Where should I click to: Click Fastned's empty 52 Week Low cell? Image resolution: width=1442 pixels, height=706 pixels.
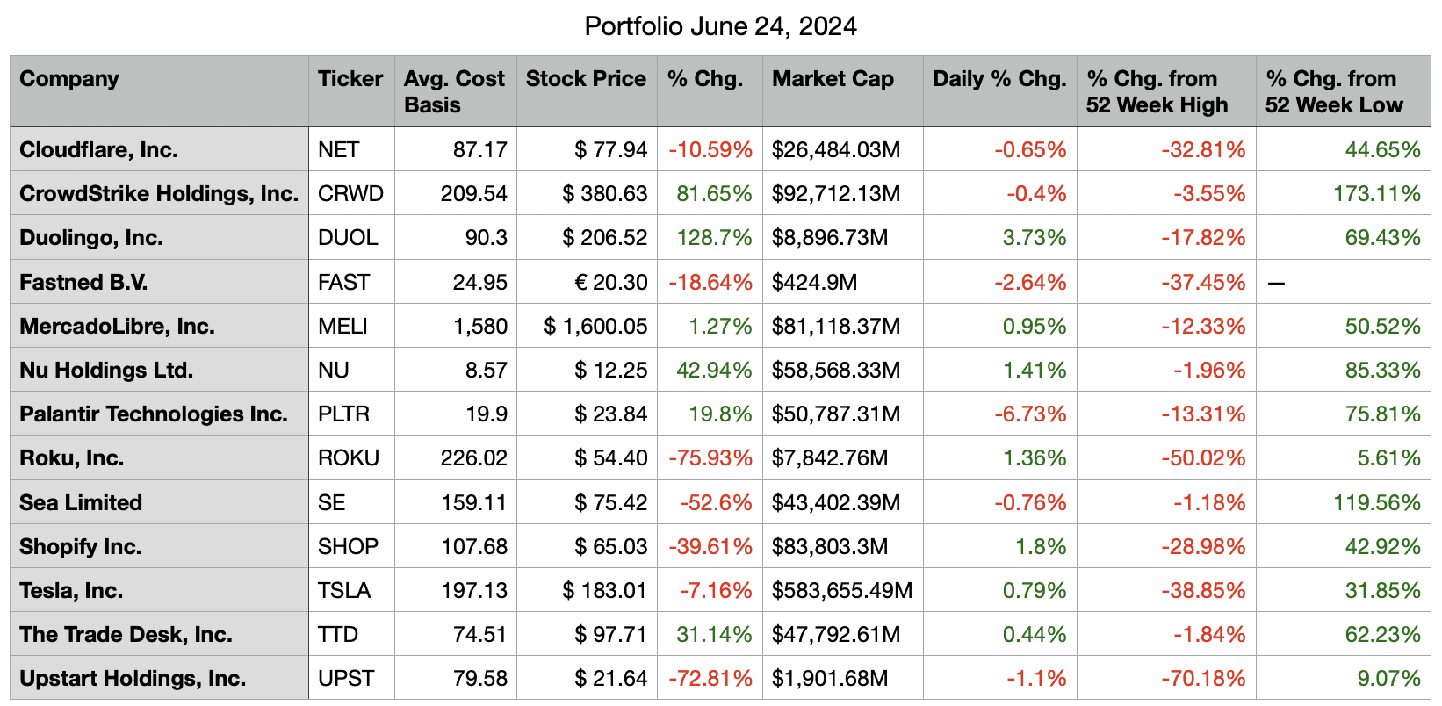(x=1342, y=283)
